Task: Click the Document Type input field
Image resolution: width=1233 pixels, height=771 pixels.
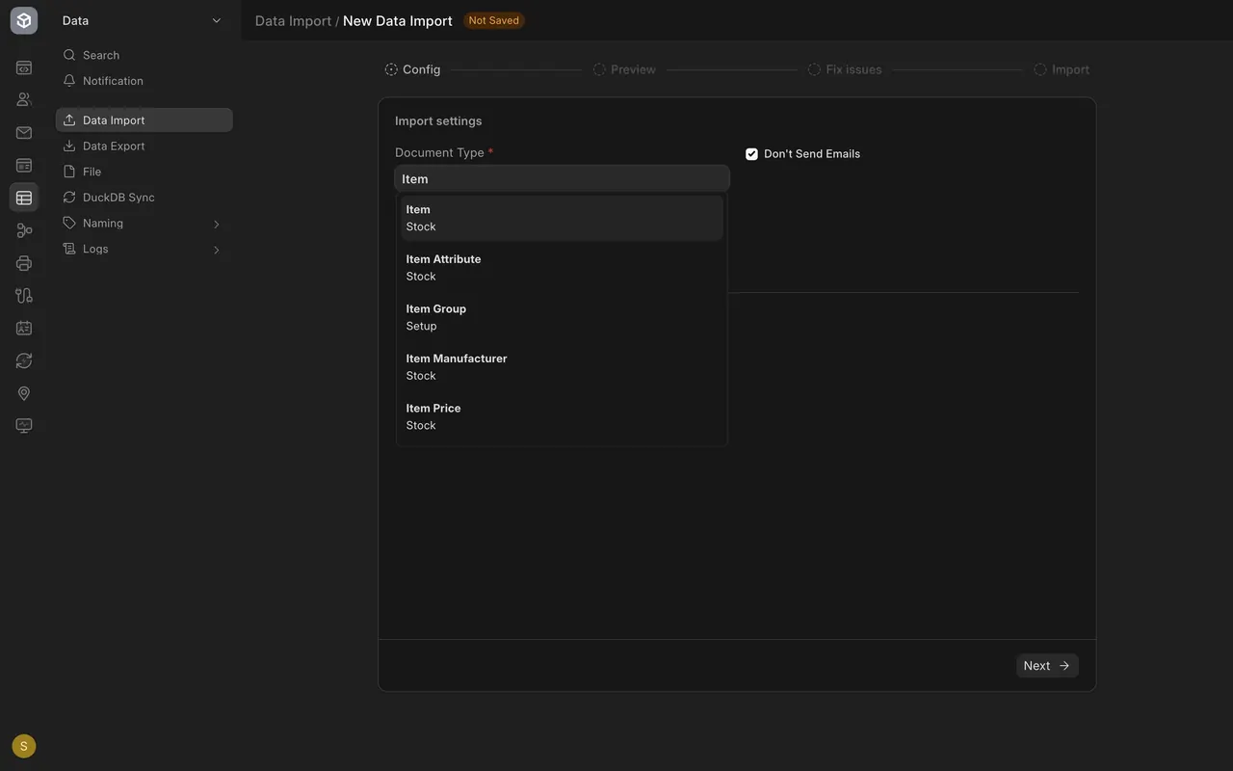Action: coord(562,179)
